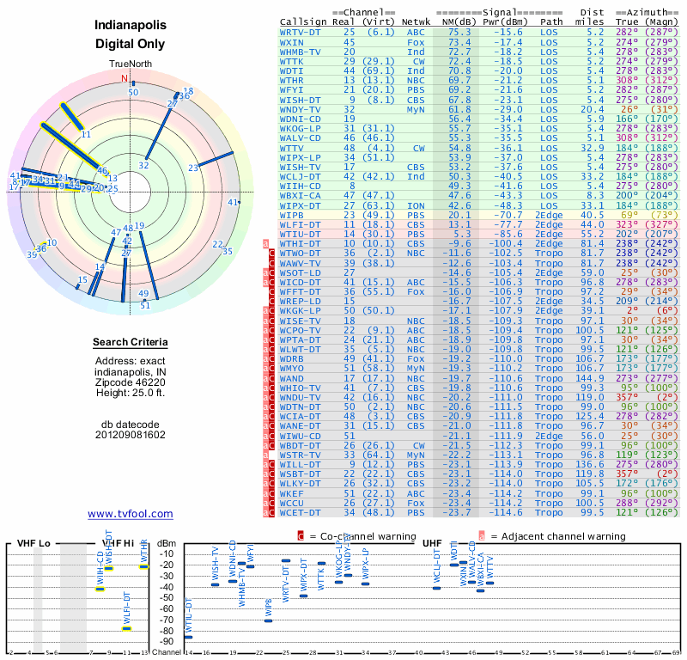
Task: Click the Search Criteria heading
Action: click(x=131, y=342)
